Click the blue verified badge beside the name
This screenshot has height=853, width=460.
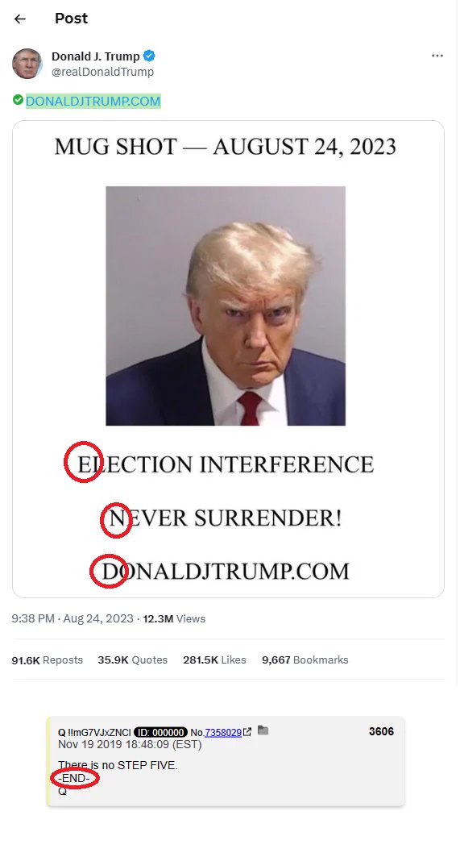pos(149,56)
